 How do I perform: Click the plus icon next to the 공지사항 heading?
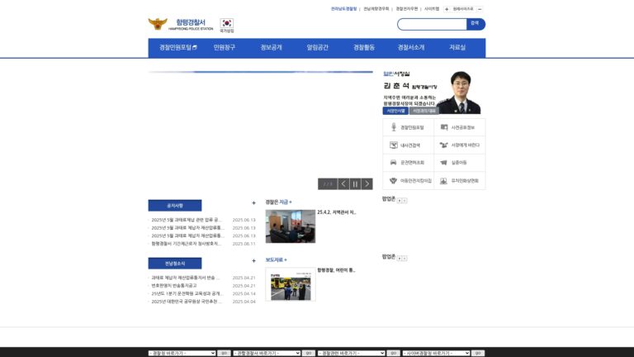point(253,203)
